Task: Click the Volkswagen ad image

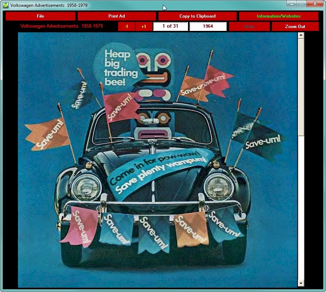Action: (157, 160)
